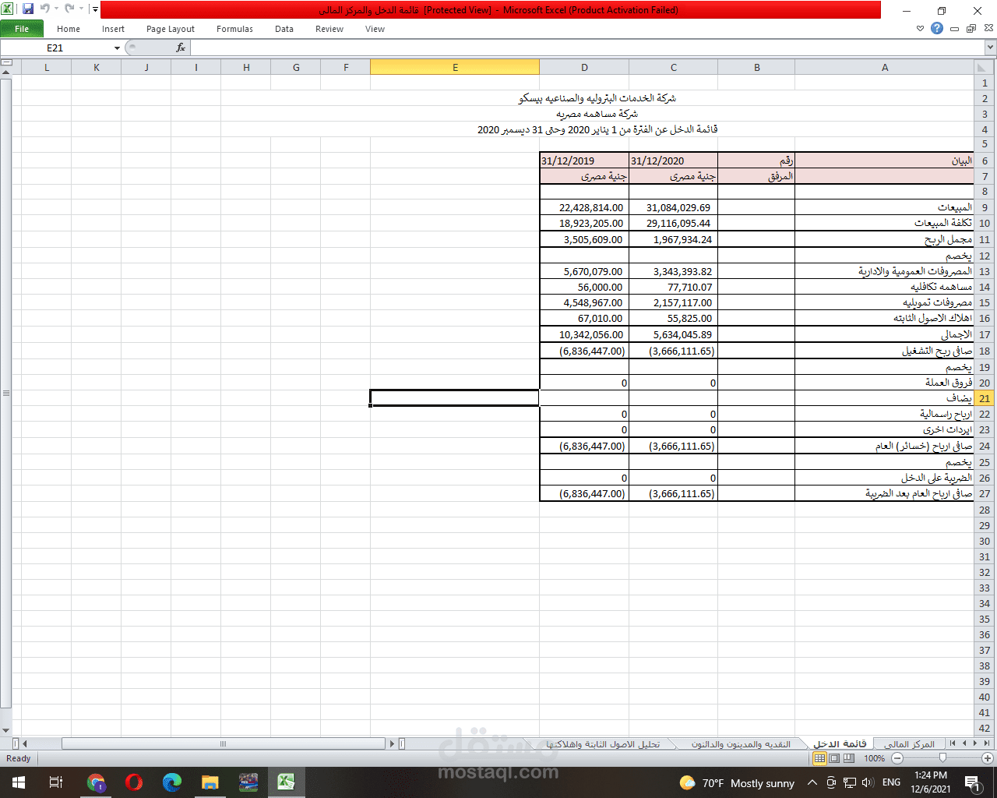This screenshot has height=798, width=997.
Task: Select row 21 header
Action: pos(985,398)
